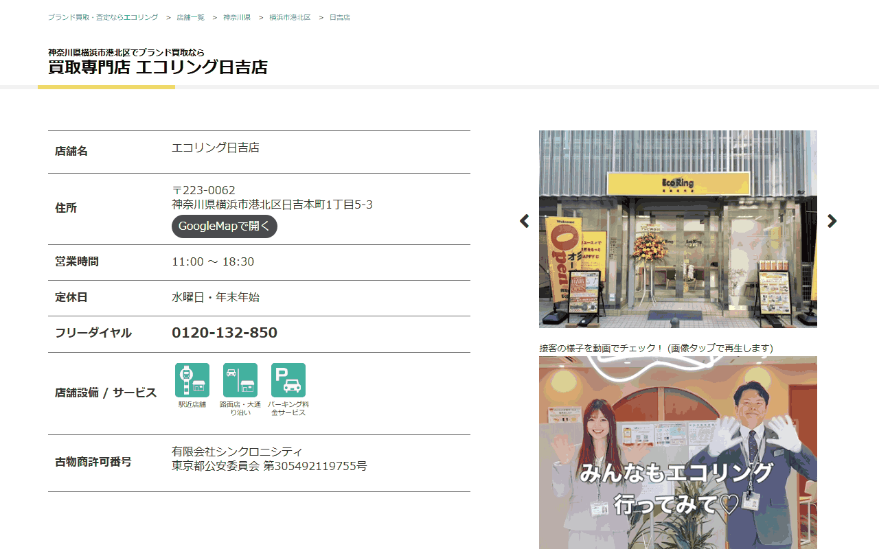The height and width of the screenshot is (549, 879).
Task: Click the postal code 〒223-0062
Action: point(203,190)
